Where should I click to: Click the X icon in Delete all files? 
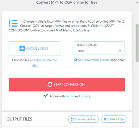[105, 119]
